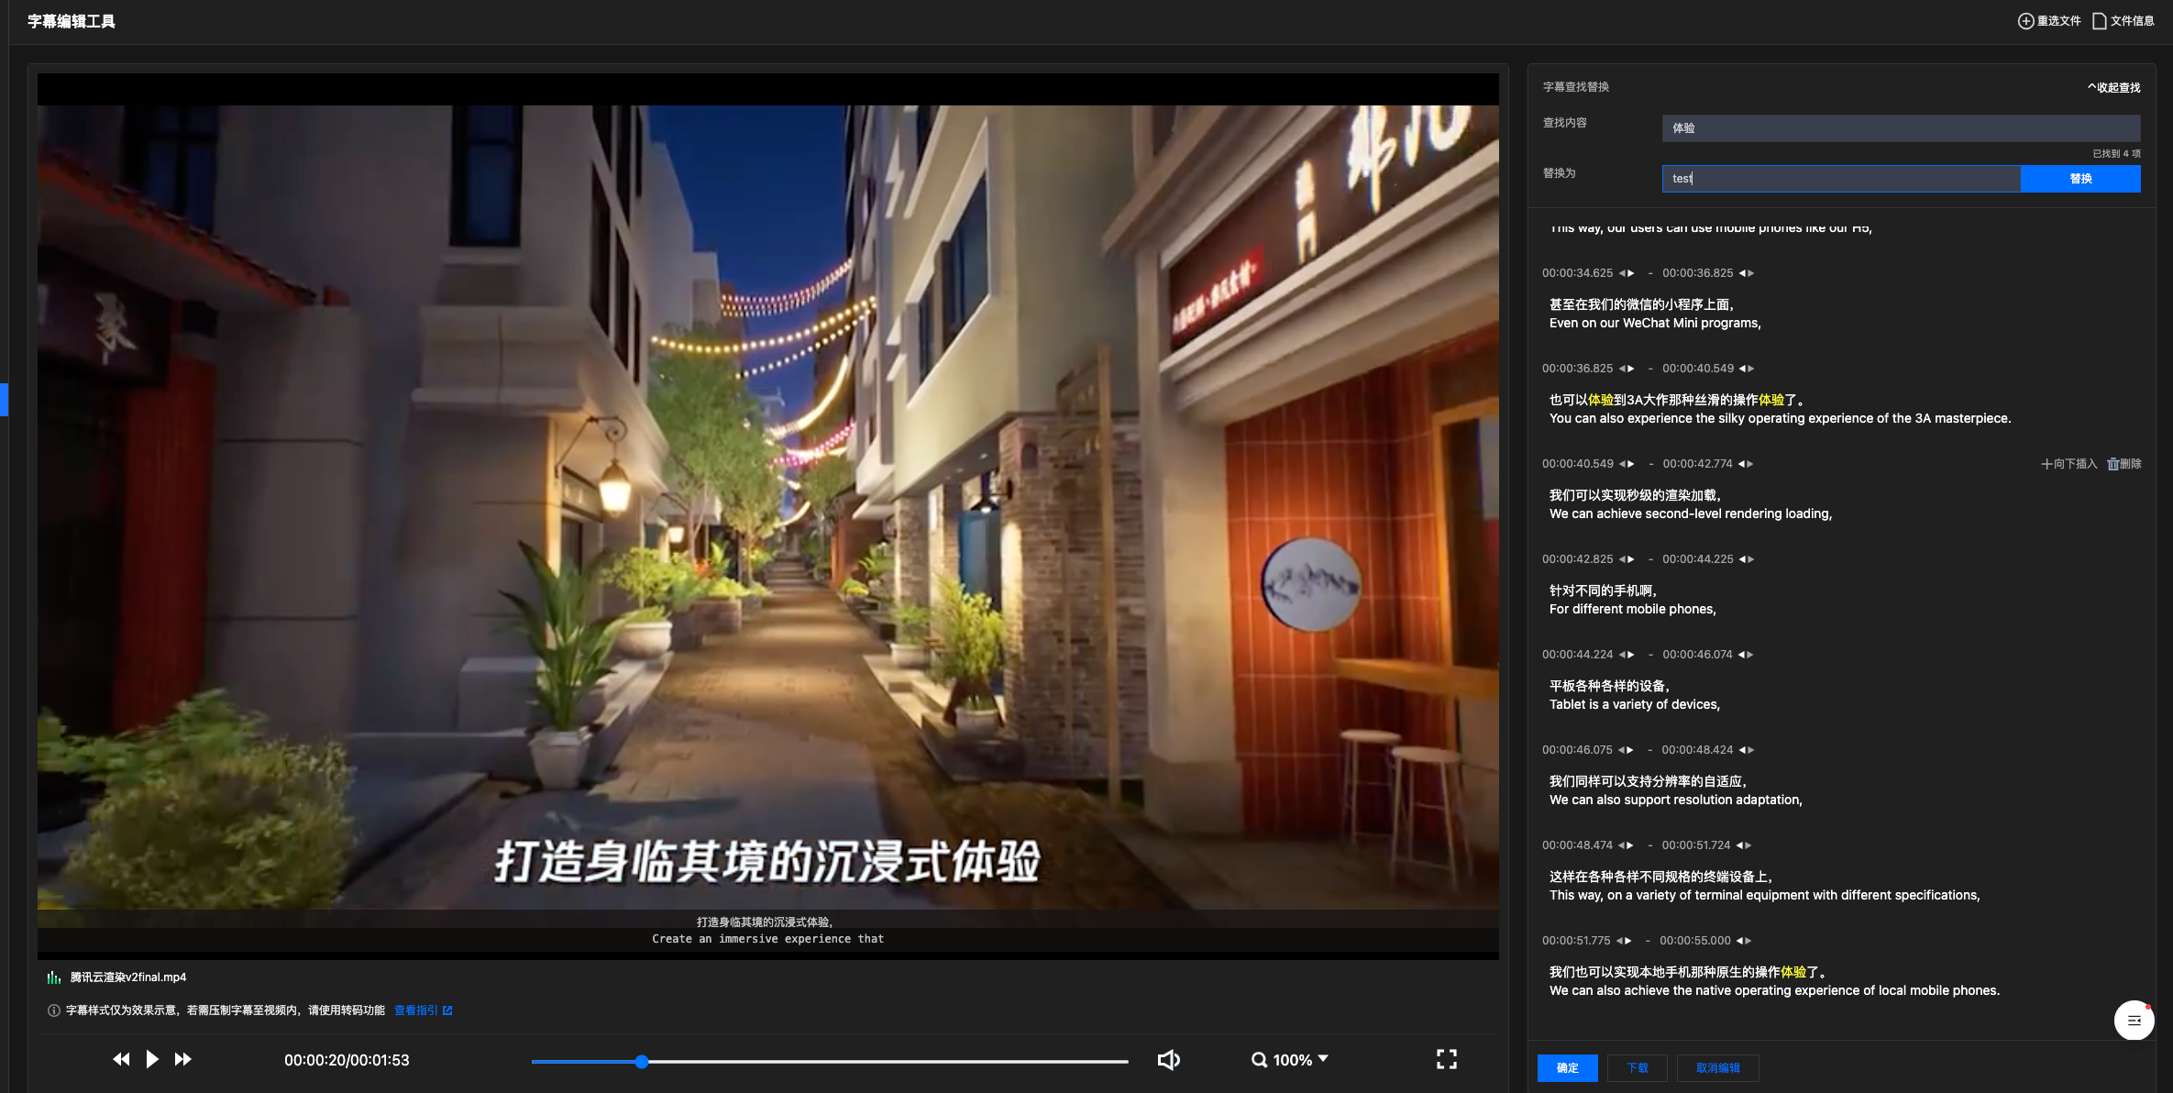
Task: Click 向下插入 to insert subtitle below
Action: pyautogui.click(x=2068, y=464)
